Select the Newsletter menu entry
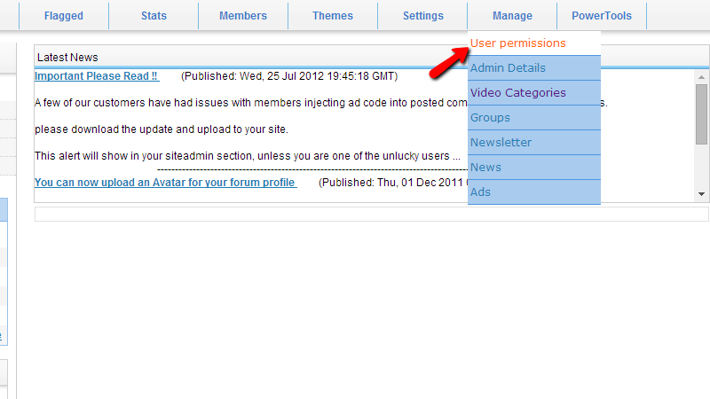Screen dimensions: 710x399 (501, 143)
